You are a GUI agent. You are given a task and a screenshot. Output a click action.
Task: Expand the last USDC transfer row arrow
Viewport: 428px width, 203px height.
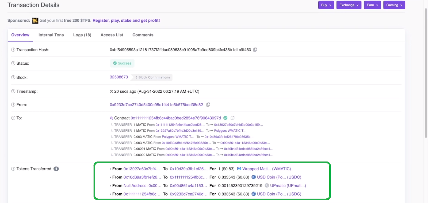point(110,194)
